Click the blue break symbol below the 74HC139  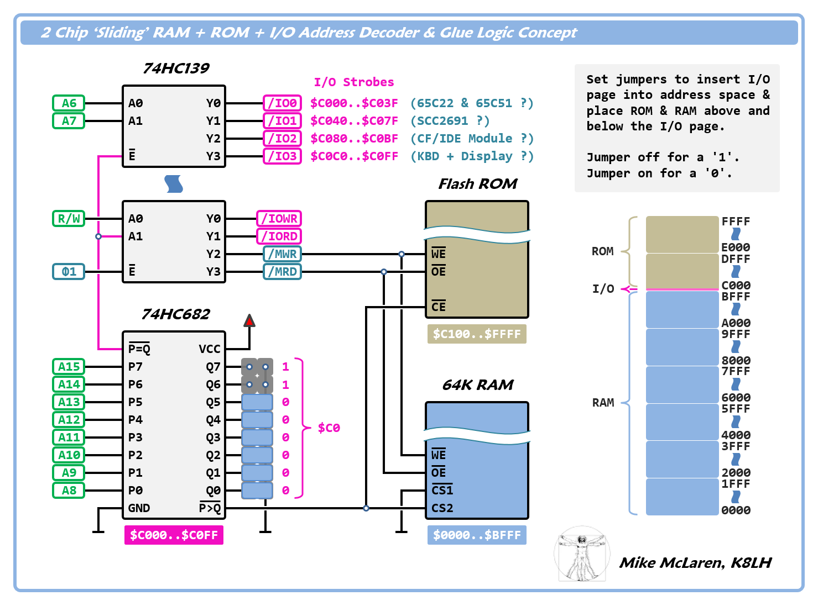[x=174, y=184]
